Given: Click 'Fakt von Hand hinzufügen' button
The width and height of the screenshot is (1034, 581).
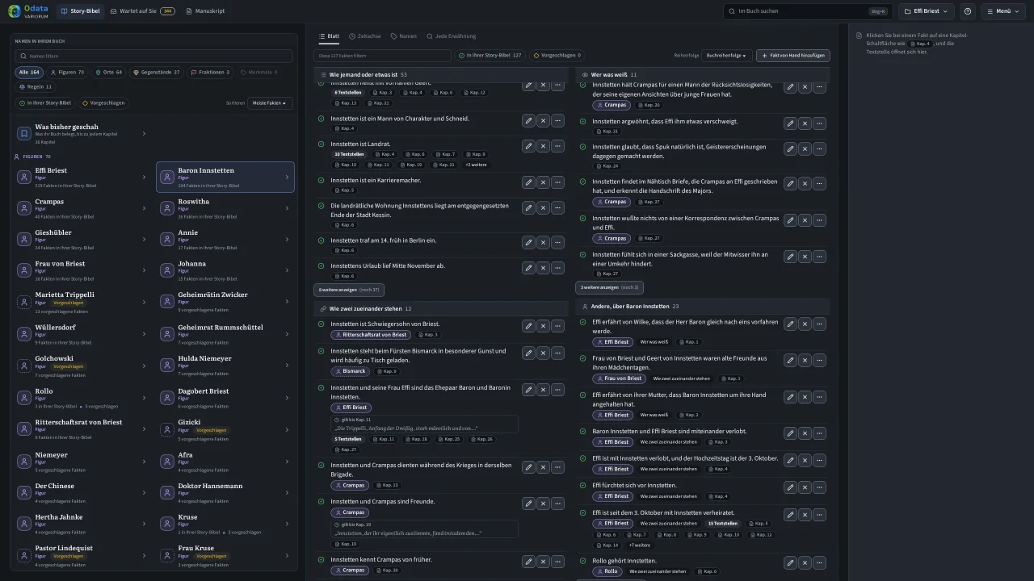Looking at the screenshot, I should (x=793, y=56).
